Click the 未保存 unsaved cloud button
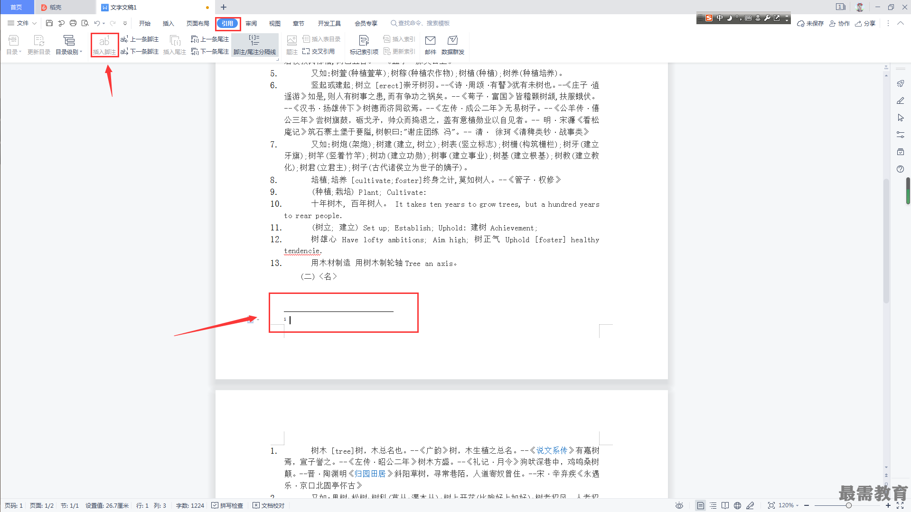Image resolution: width=911 pixels, height=512 pixels. point(810,23)
